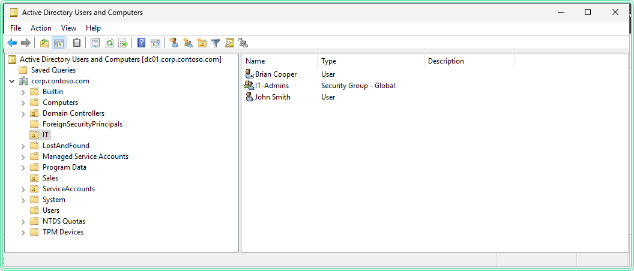634x271 pixels.
Task: Toggle Show/Hide Console Tree button
Action: click(x=58, y=43)
